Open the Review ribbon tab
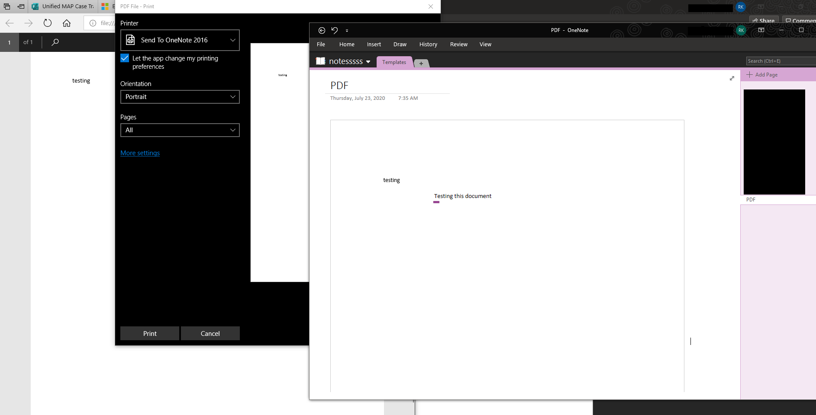The height and width of the screenshot is (415, 816). [x=459, y=45]
